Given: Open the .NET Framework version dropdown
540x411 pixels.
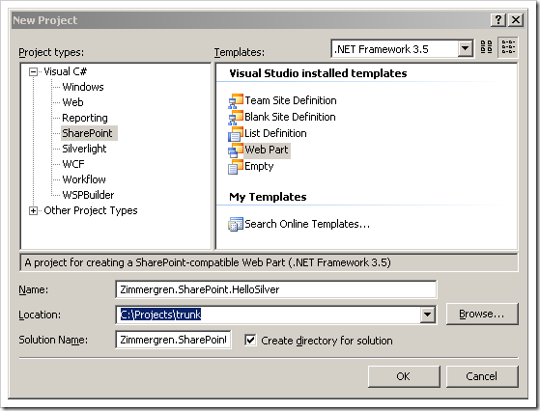Looking at the screenshot, I should (x=465, y=48).
